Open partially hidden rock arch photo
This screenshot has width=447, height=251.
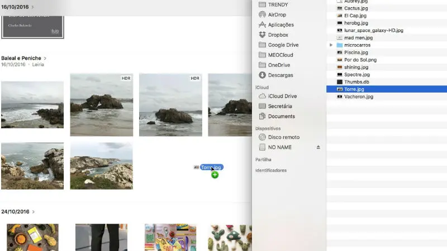230,105
